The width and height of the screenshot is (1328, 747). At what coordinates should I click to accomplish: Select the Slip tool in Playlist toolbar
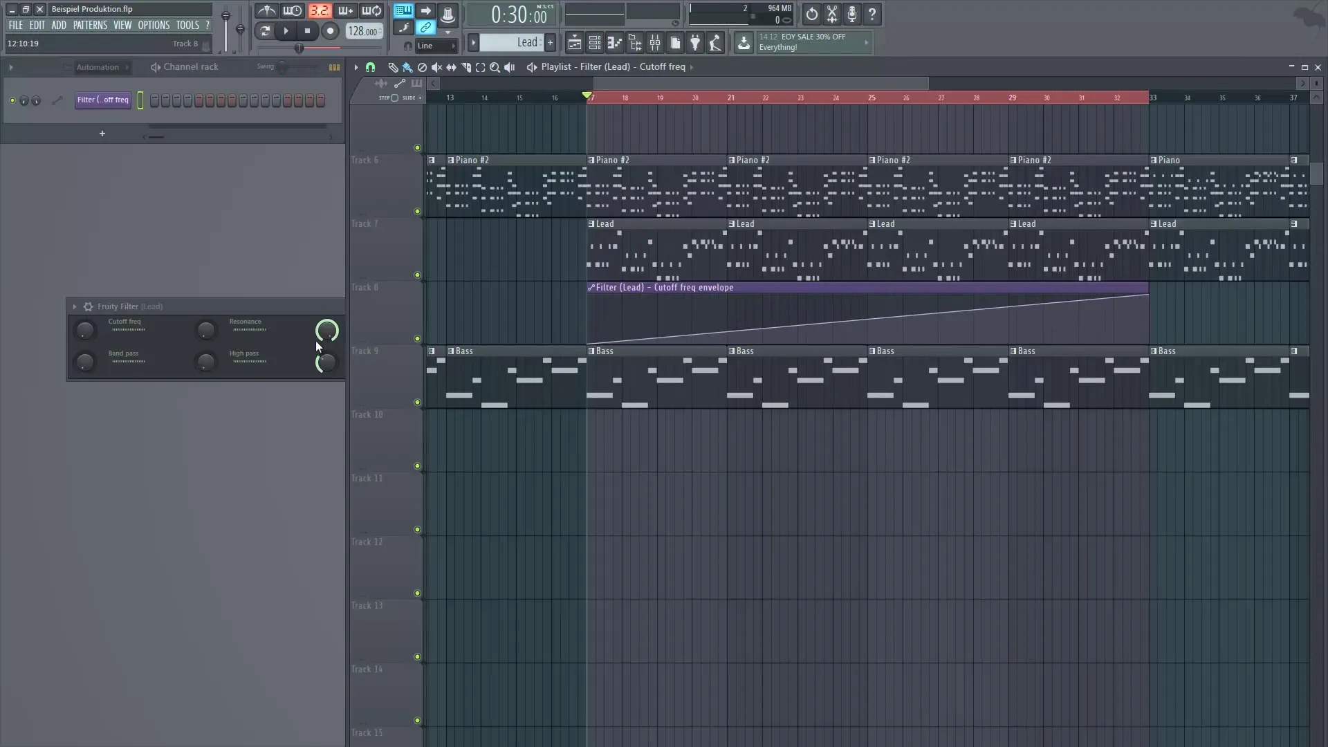451,67
